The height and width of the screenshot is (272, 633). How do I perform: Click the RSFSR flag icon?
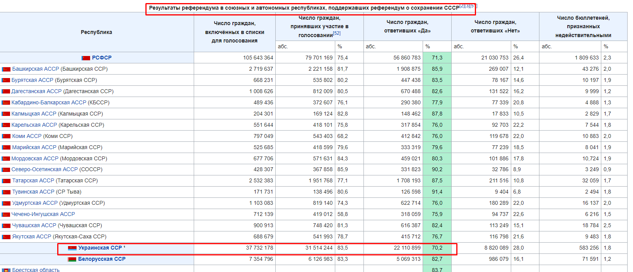click(x=86, y=58)
